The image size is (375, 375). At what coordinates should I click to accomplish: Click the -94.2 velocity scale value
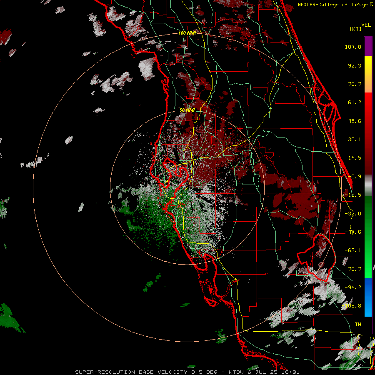[353, 287]
